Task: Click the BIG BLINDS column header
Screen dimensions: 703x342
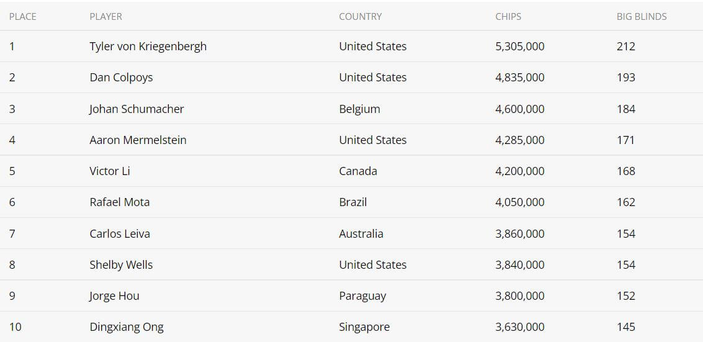Action: 642,17
